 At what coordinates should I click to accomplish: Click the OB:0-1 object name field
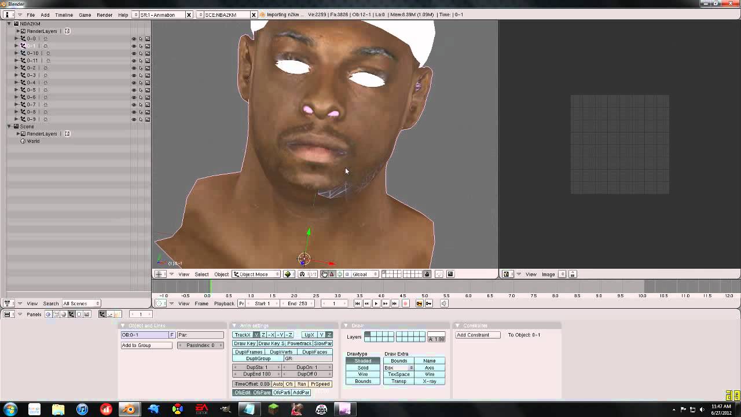(x=144, y=335)
